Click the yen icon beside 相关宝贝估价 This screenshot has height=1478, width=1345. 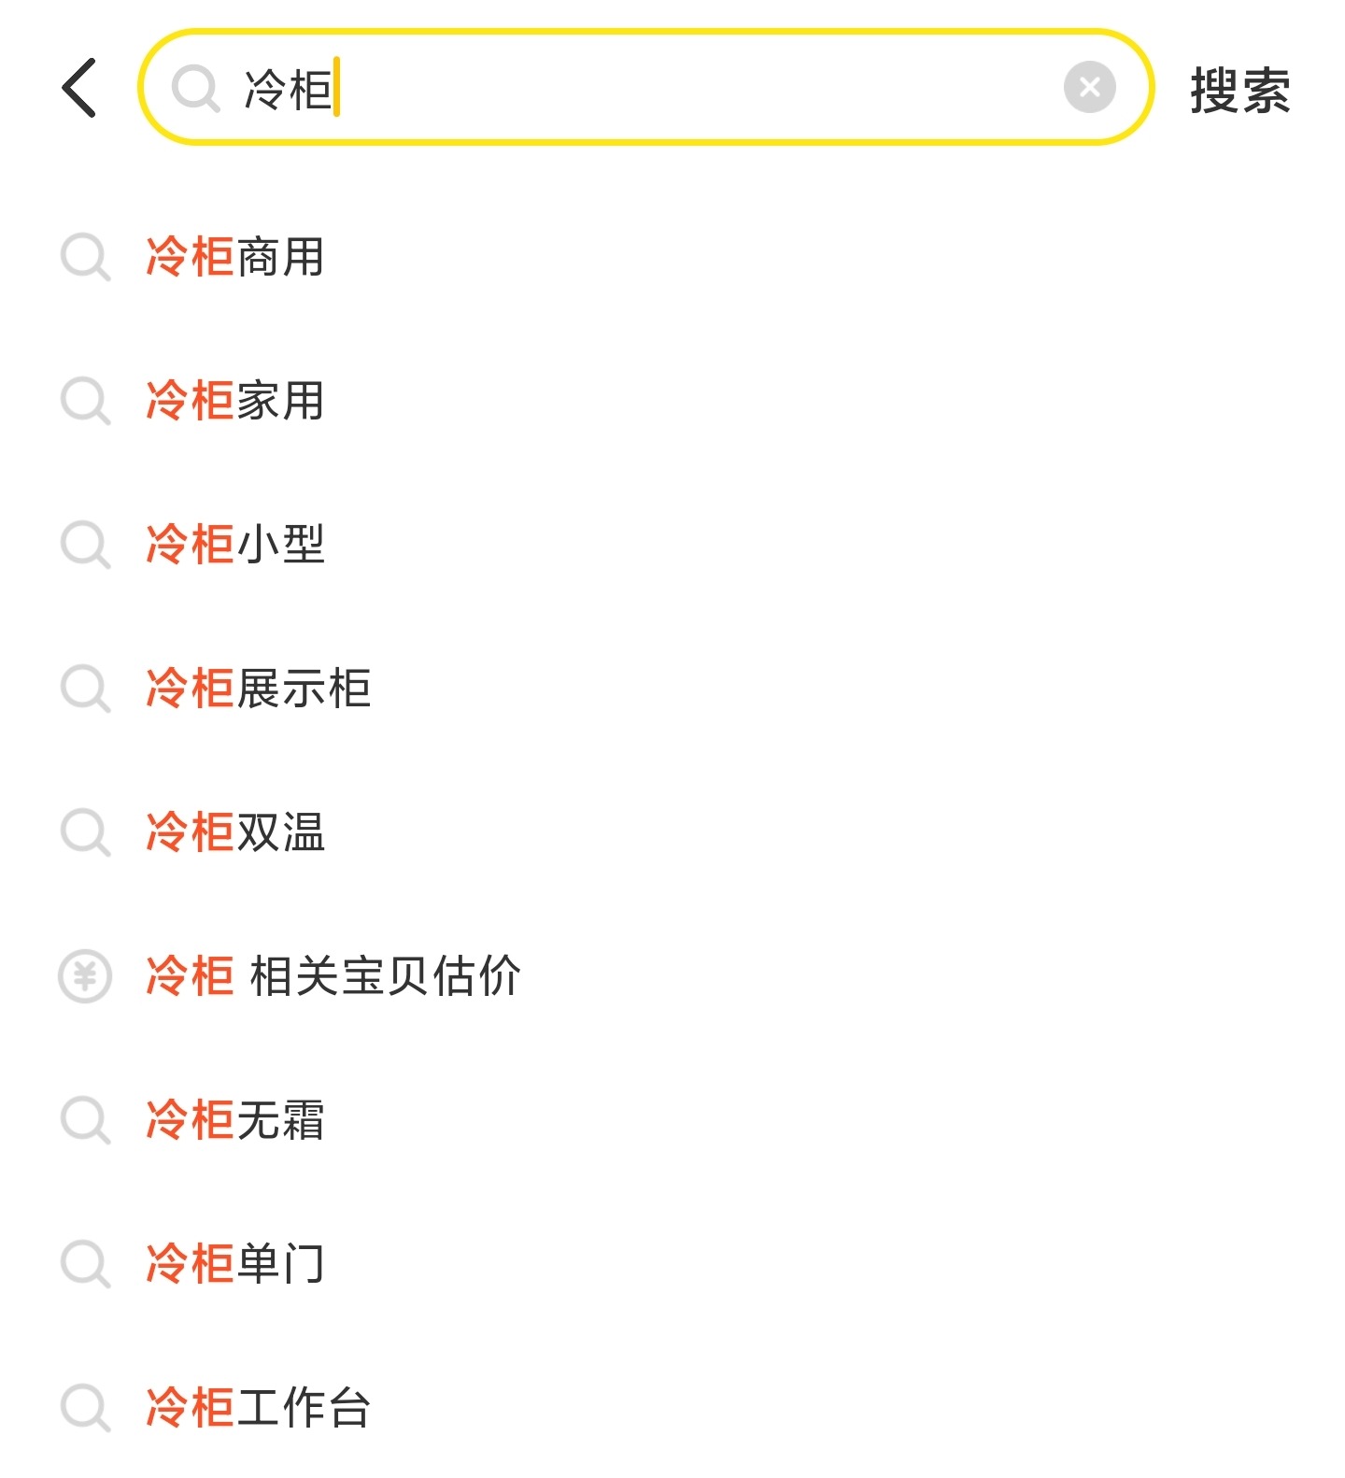pyautogui.click(x=85, y=976)
